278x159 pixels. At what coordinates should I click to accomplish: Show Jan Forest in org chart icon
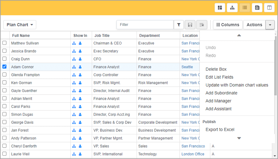[x=74, y=130]
